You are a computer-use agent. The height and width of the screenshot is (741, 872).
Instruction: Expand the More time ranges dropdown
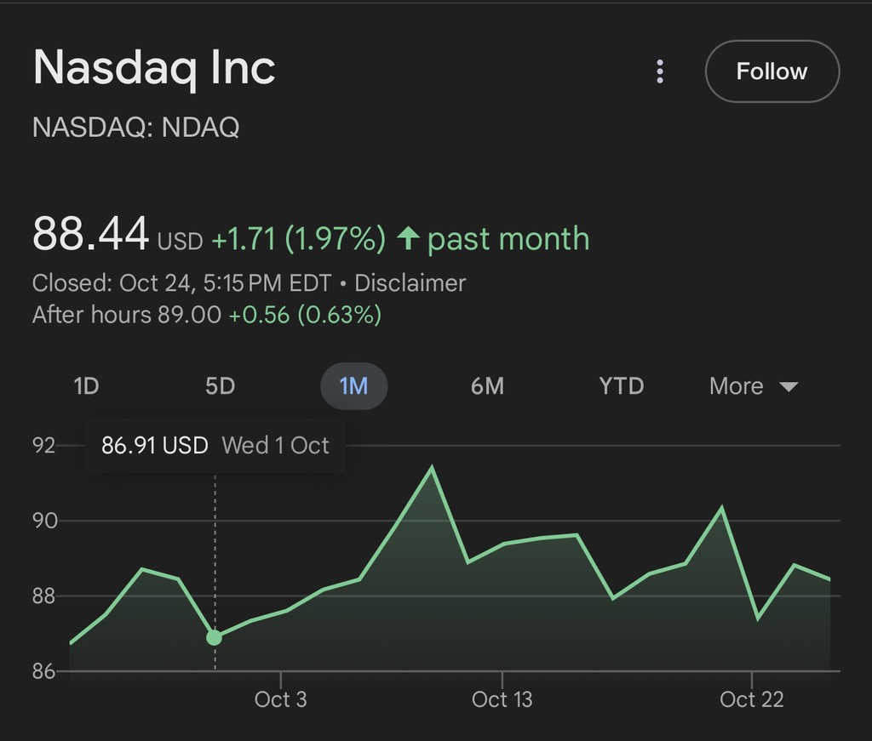(737, 386)
